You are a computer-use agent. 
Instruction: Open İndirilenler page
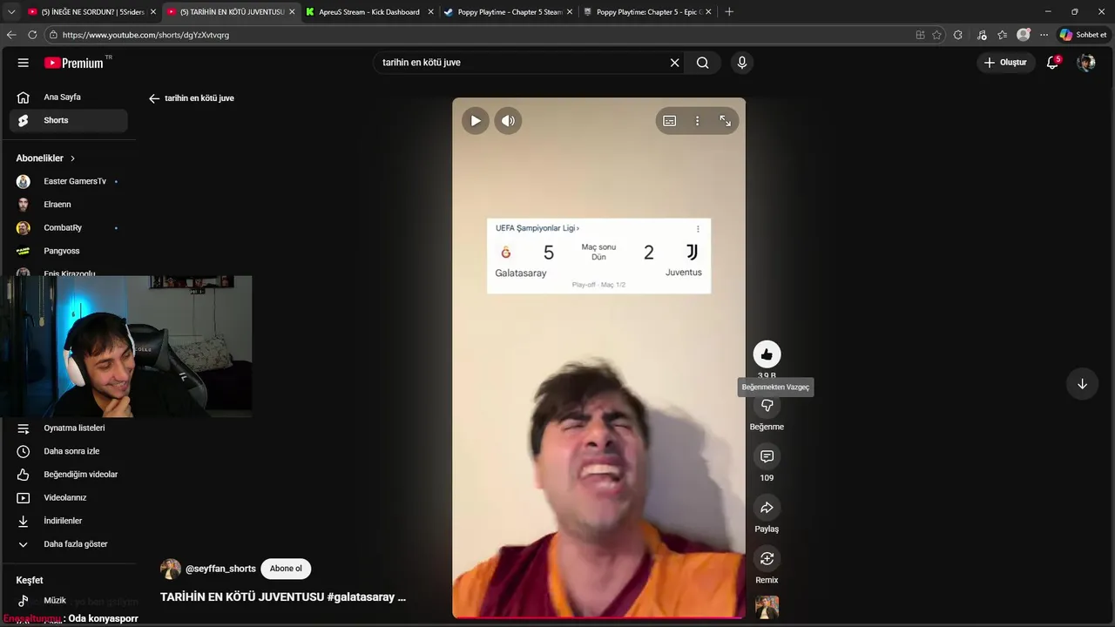[69, 521]
